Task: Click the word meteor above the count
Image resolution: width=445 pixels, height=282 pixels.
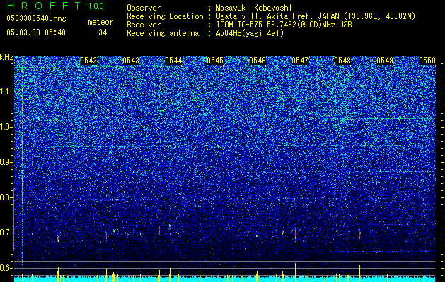Action: [100, 22]
